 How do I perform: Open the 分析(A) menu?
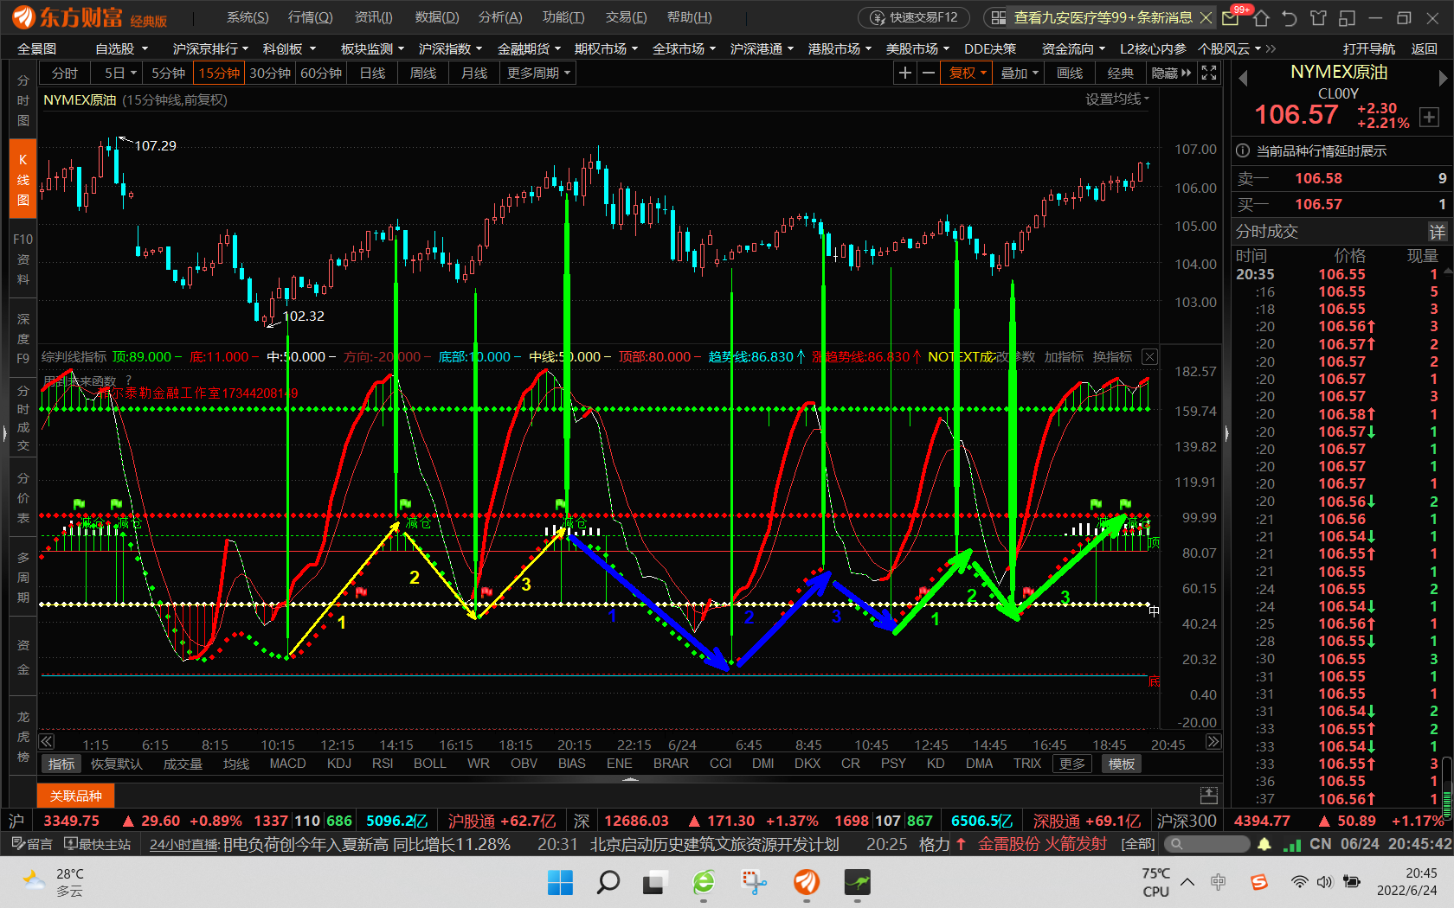coord(500,17)
